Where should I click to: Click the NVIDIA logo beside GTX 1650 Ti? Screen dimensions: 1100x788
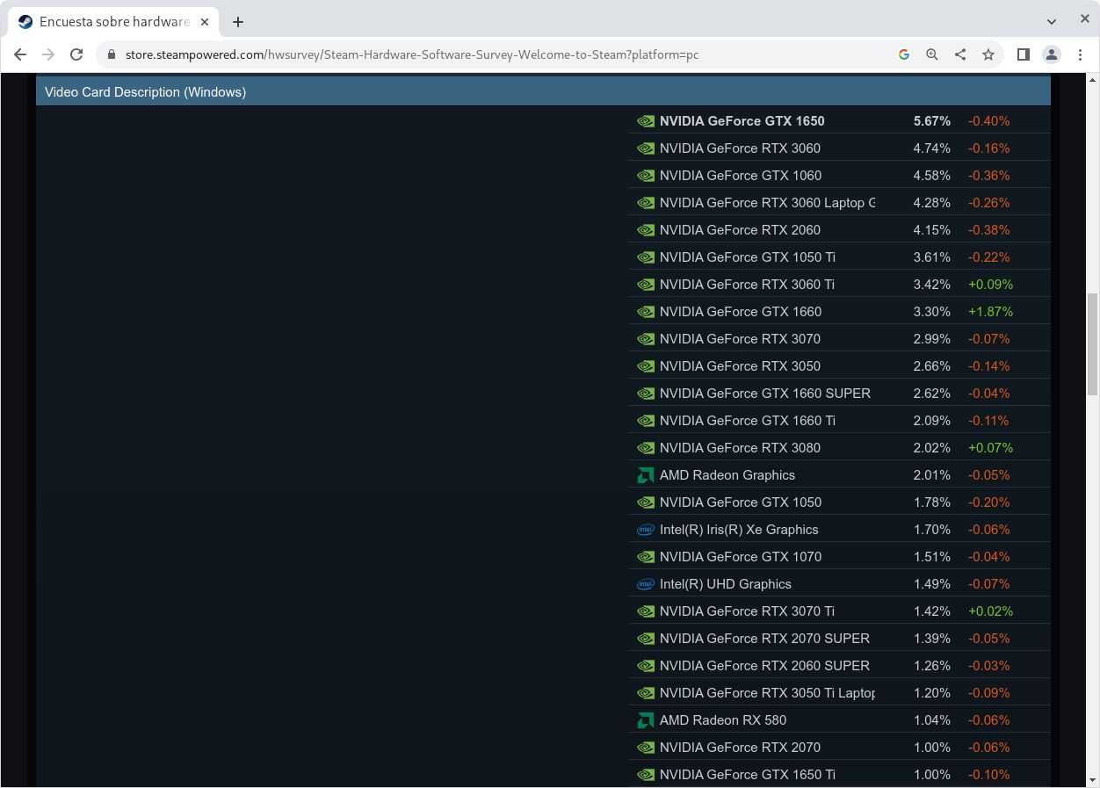tap(646, 775)
